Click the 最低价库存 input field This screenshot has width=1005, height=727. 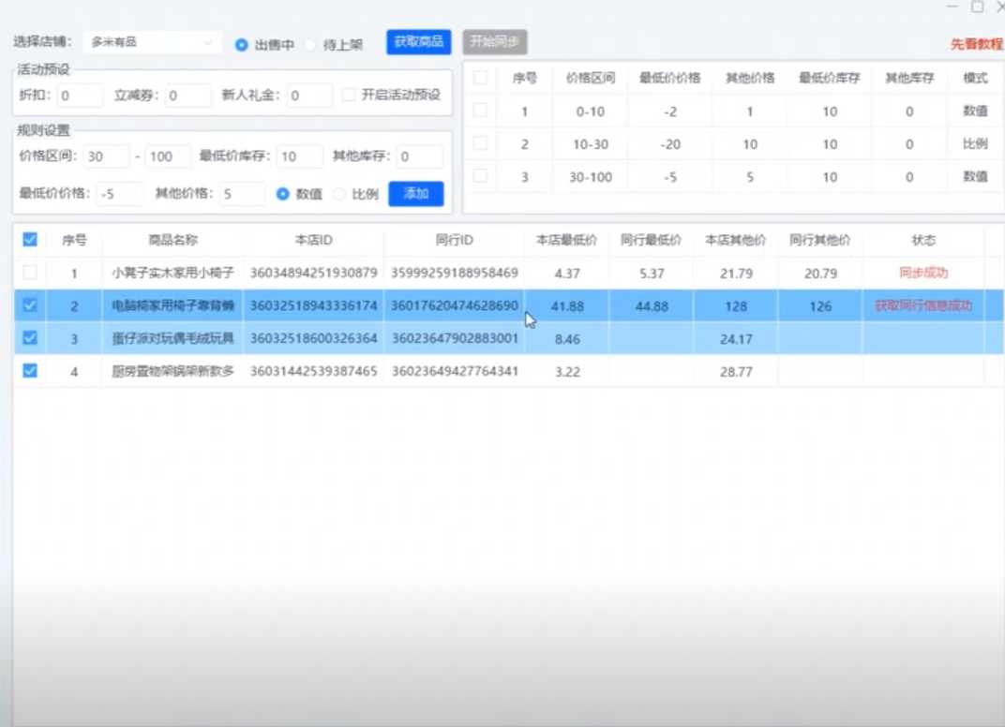pyautogui.click(x=300, y=156)
